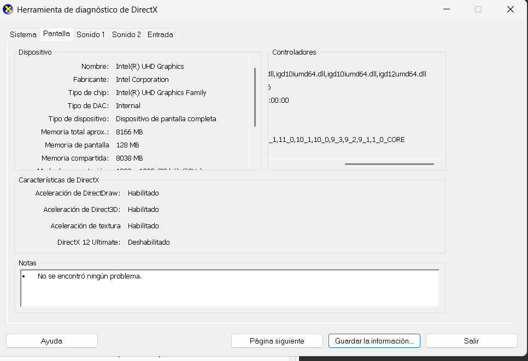Click the driver DLL list text in Controladores
Viewport: 528px width, 361px height.
(x=348, y=74)
